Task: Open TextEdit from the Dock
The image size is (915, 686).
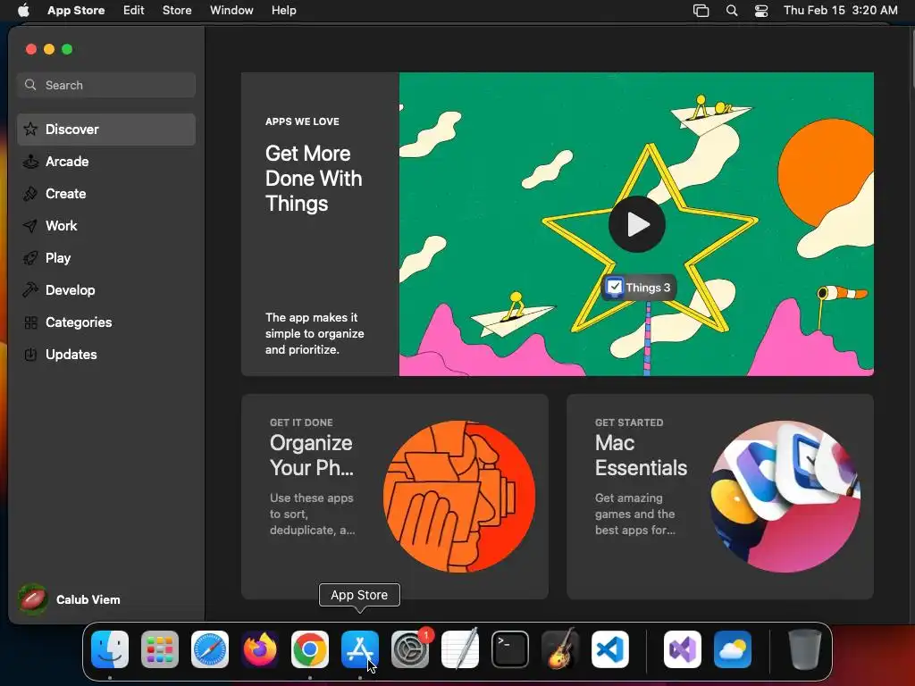Action: pyautogui.click(x=460, y=649)
